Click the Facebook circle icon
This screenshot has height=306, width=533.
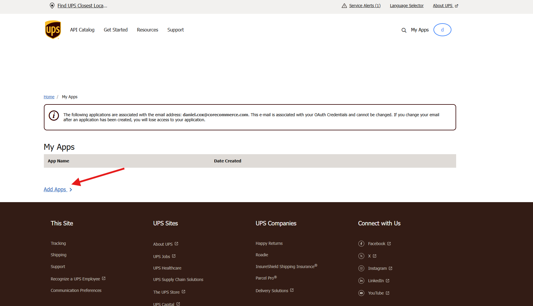point(361,244)
